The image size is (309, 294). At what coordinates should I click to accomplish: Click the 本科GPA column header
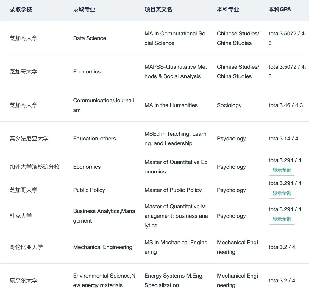click(x=280, y=10)
